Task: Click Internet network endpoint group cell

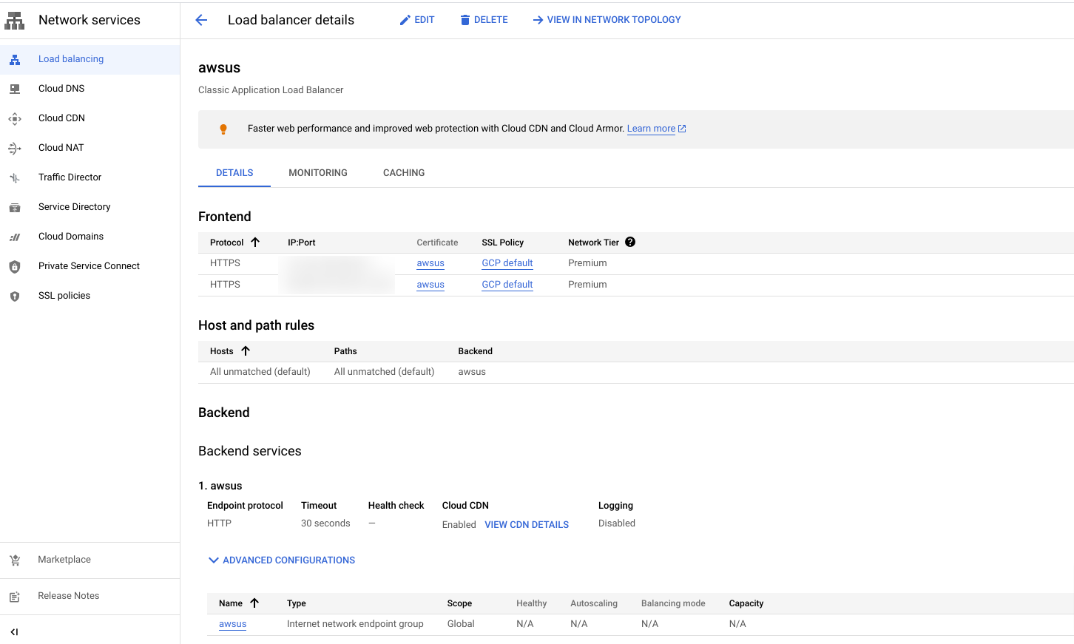Action: tap(355, 624)
